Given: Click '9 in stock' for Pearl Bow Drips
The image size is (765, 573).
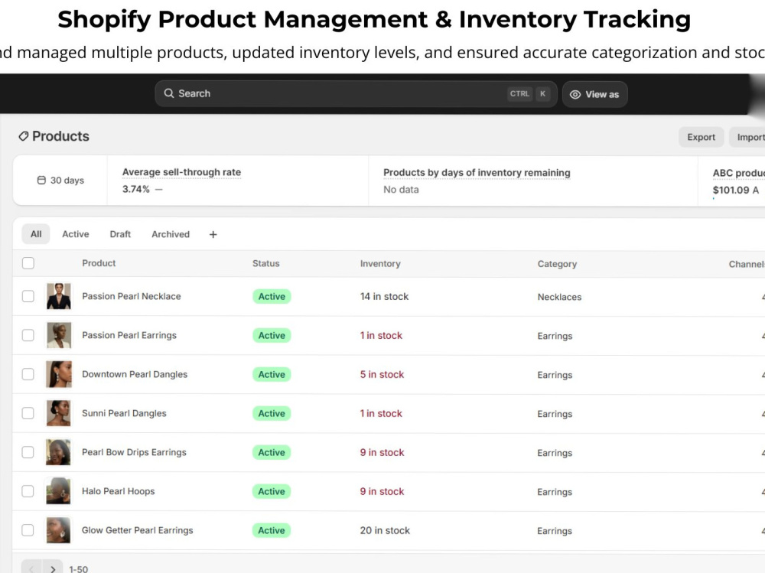Looking at the screenshot, I should pyautogui.click(x=382, y=452).
